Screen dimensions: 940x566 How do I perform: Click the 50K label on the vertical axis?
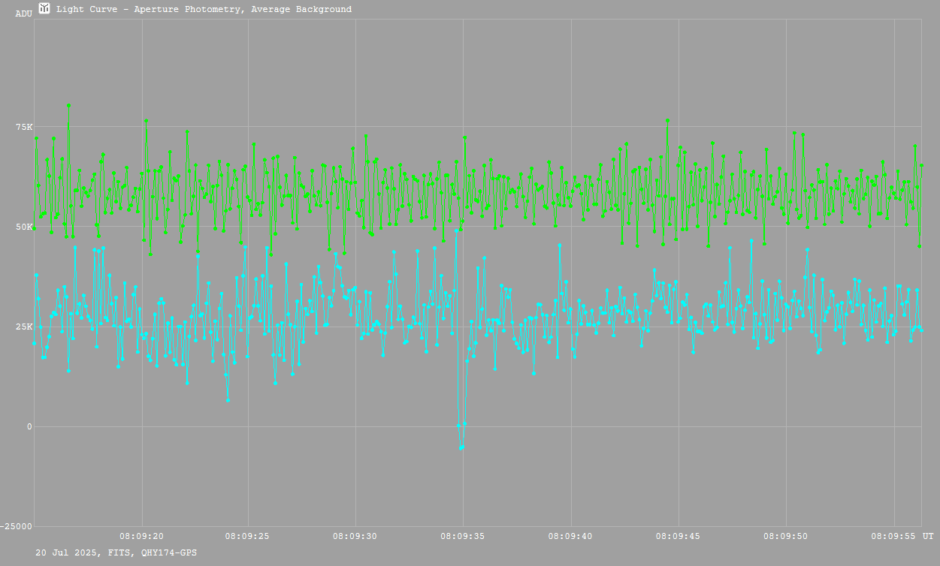coord(24,227)
